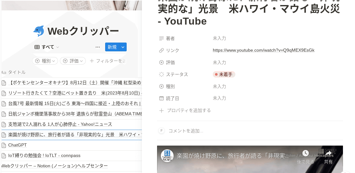355x173 pixels.
Task: Click the 評価 property select icon
Action: tap(162, 63)
